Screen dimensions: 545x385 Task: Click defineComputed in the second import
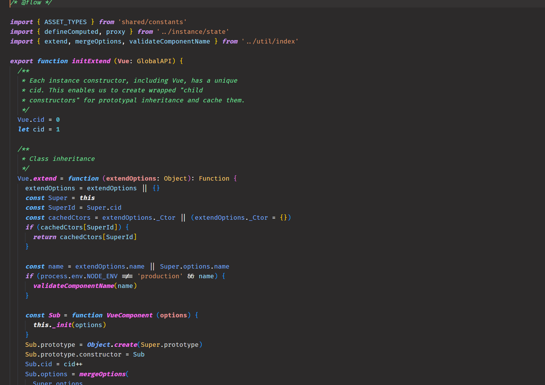71,32
